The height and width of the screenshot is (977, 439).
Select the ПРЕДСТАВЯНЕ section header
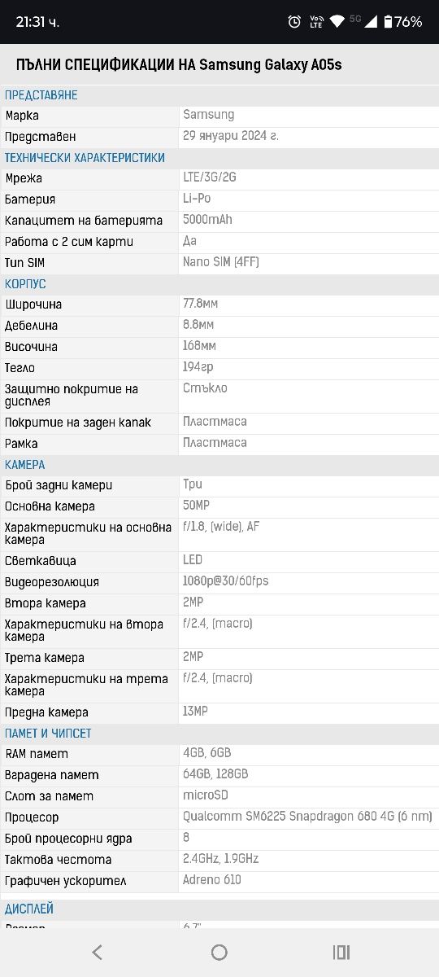coord(41,95)
